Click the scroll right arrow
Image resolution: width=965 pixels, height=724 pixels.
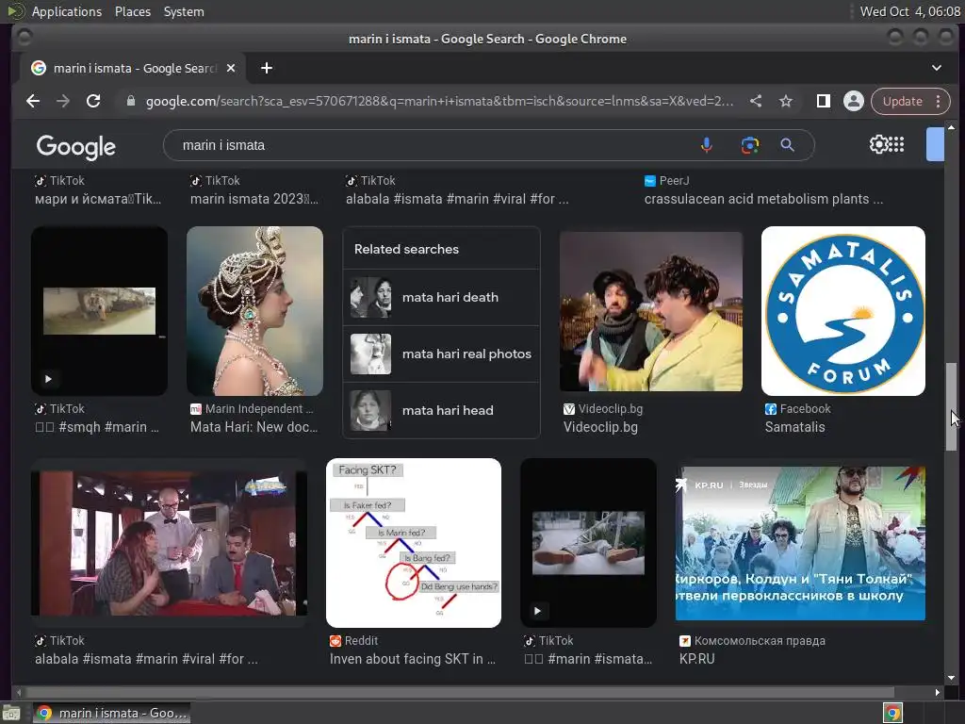[938, 692]
